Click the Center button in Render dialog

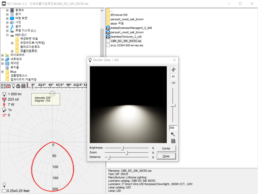(166, 149)
